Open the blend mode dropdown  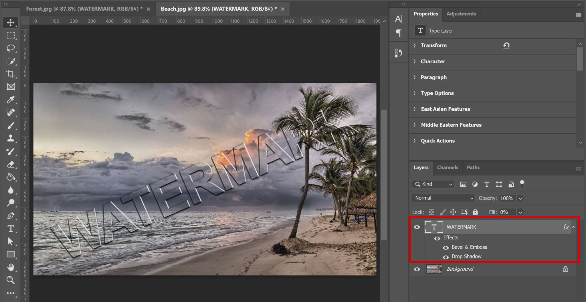pyautogui.click(x=442, y=198)
